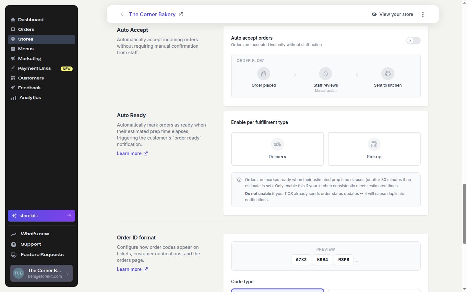467x292 pixels.
Task: Click the ben@storekit.com account email
Action: 45,276
